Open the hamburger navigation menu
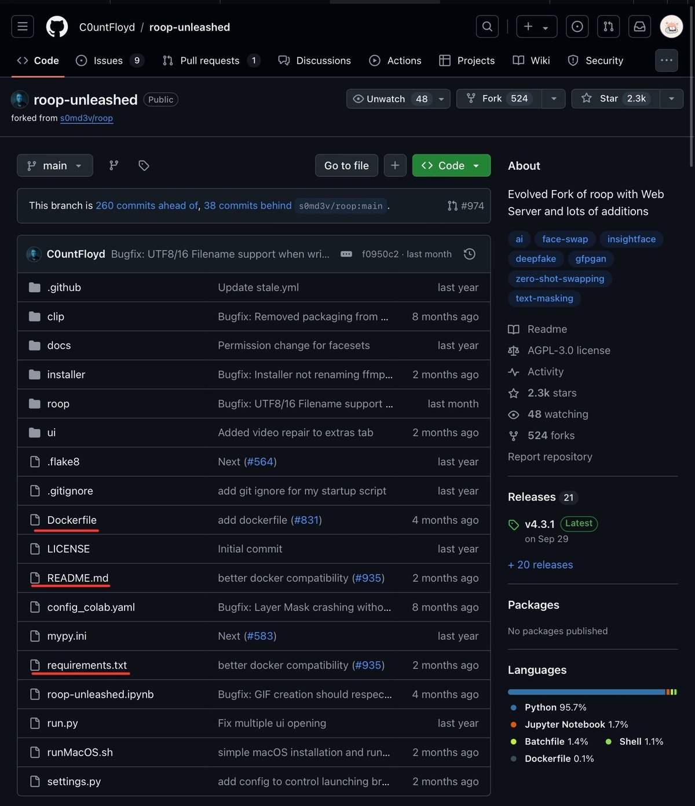 [23, 27]
